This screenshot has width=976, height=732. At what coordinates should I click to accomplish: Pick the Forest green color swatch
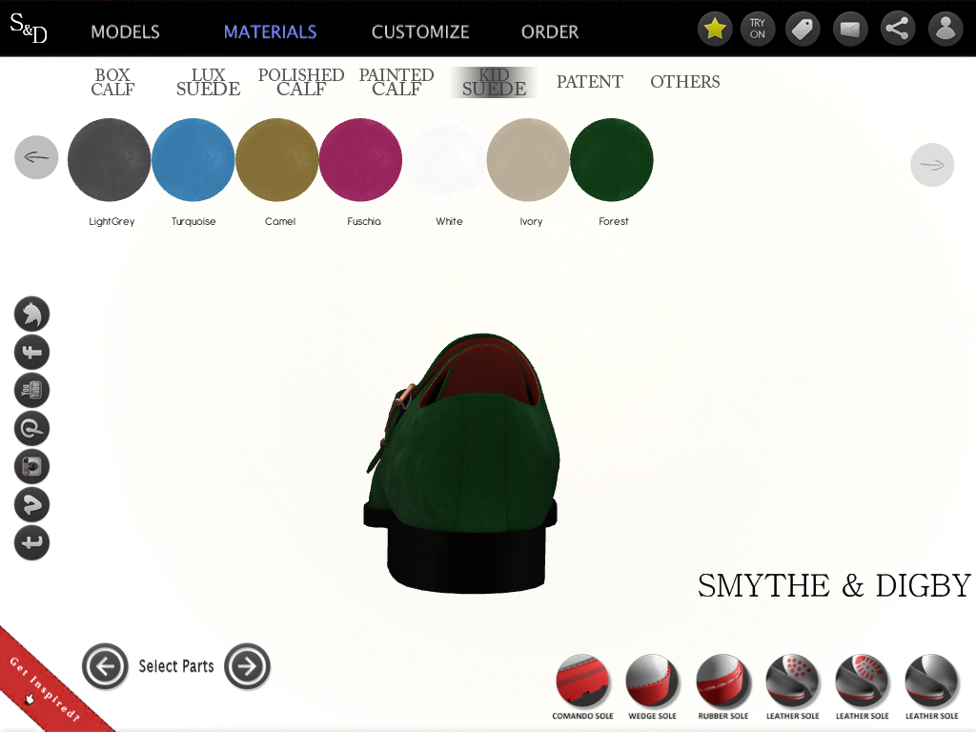pyautogui.click(x=611, y=160)
